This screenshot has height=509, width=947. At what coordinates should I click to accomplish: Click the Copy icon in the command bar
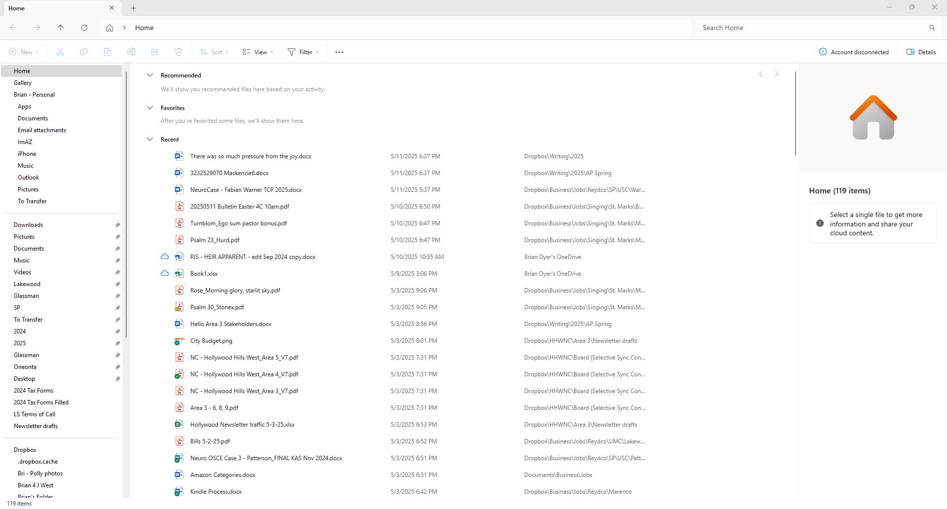tap(84, 52)
